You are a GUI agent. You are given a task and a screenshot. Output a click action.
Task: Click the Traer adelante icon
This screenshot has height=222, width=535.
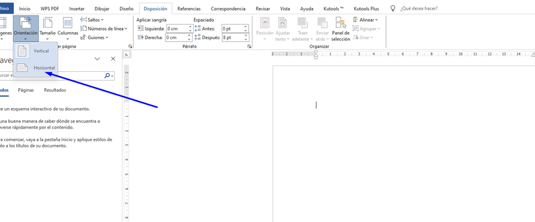[303, 23]
